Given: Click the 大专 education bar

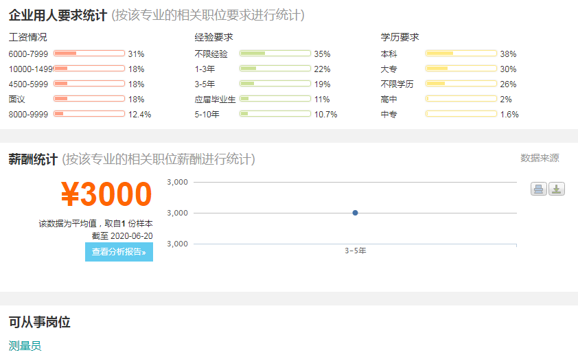Looking at the screenshot, I should click(x=461, y=69).
